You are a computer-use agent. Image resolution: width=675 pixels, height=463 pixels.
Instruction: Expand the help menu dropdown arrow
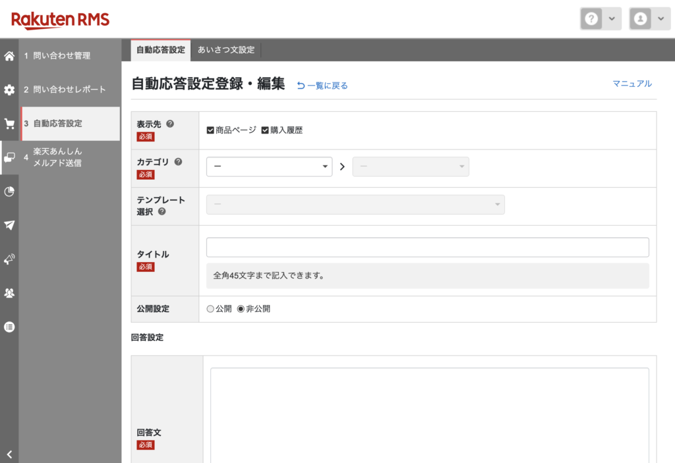pos(612,19)
